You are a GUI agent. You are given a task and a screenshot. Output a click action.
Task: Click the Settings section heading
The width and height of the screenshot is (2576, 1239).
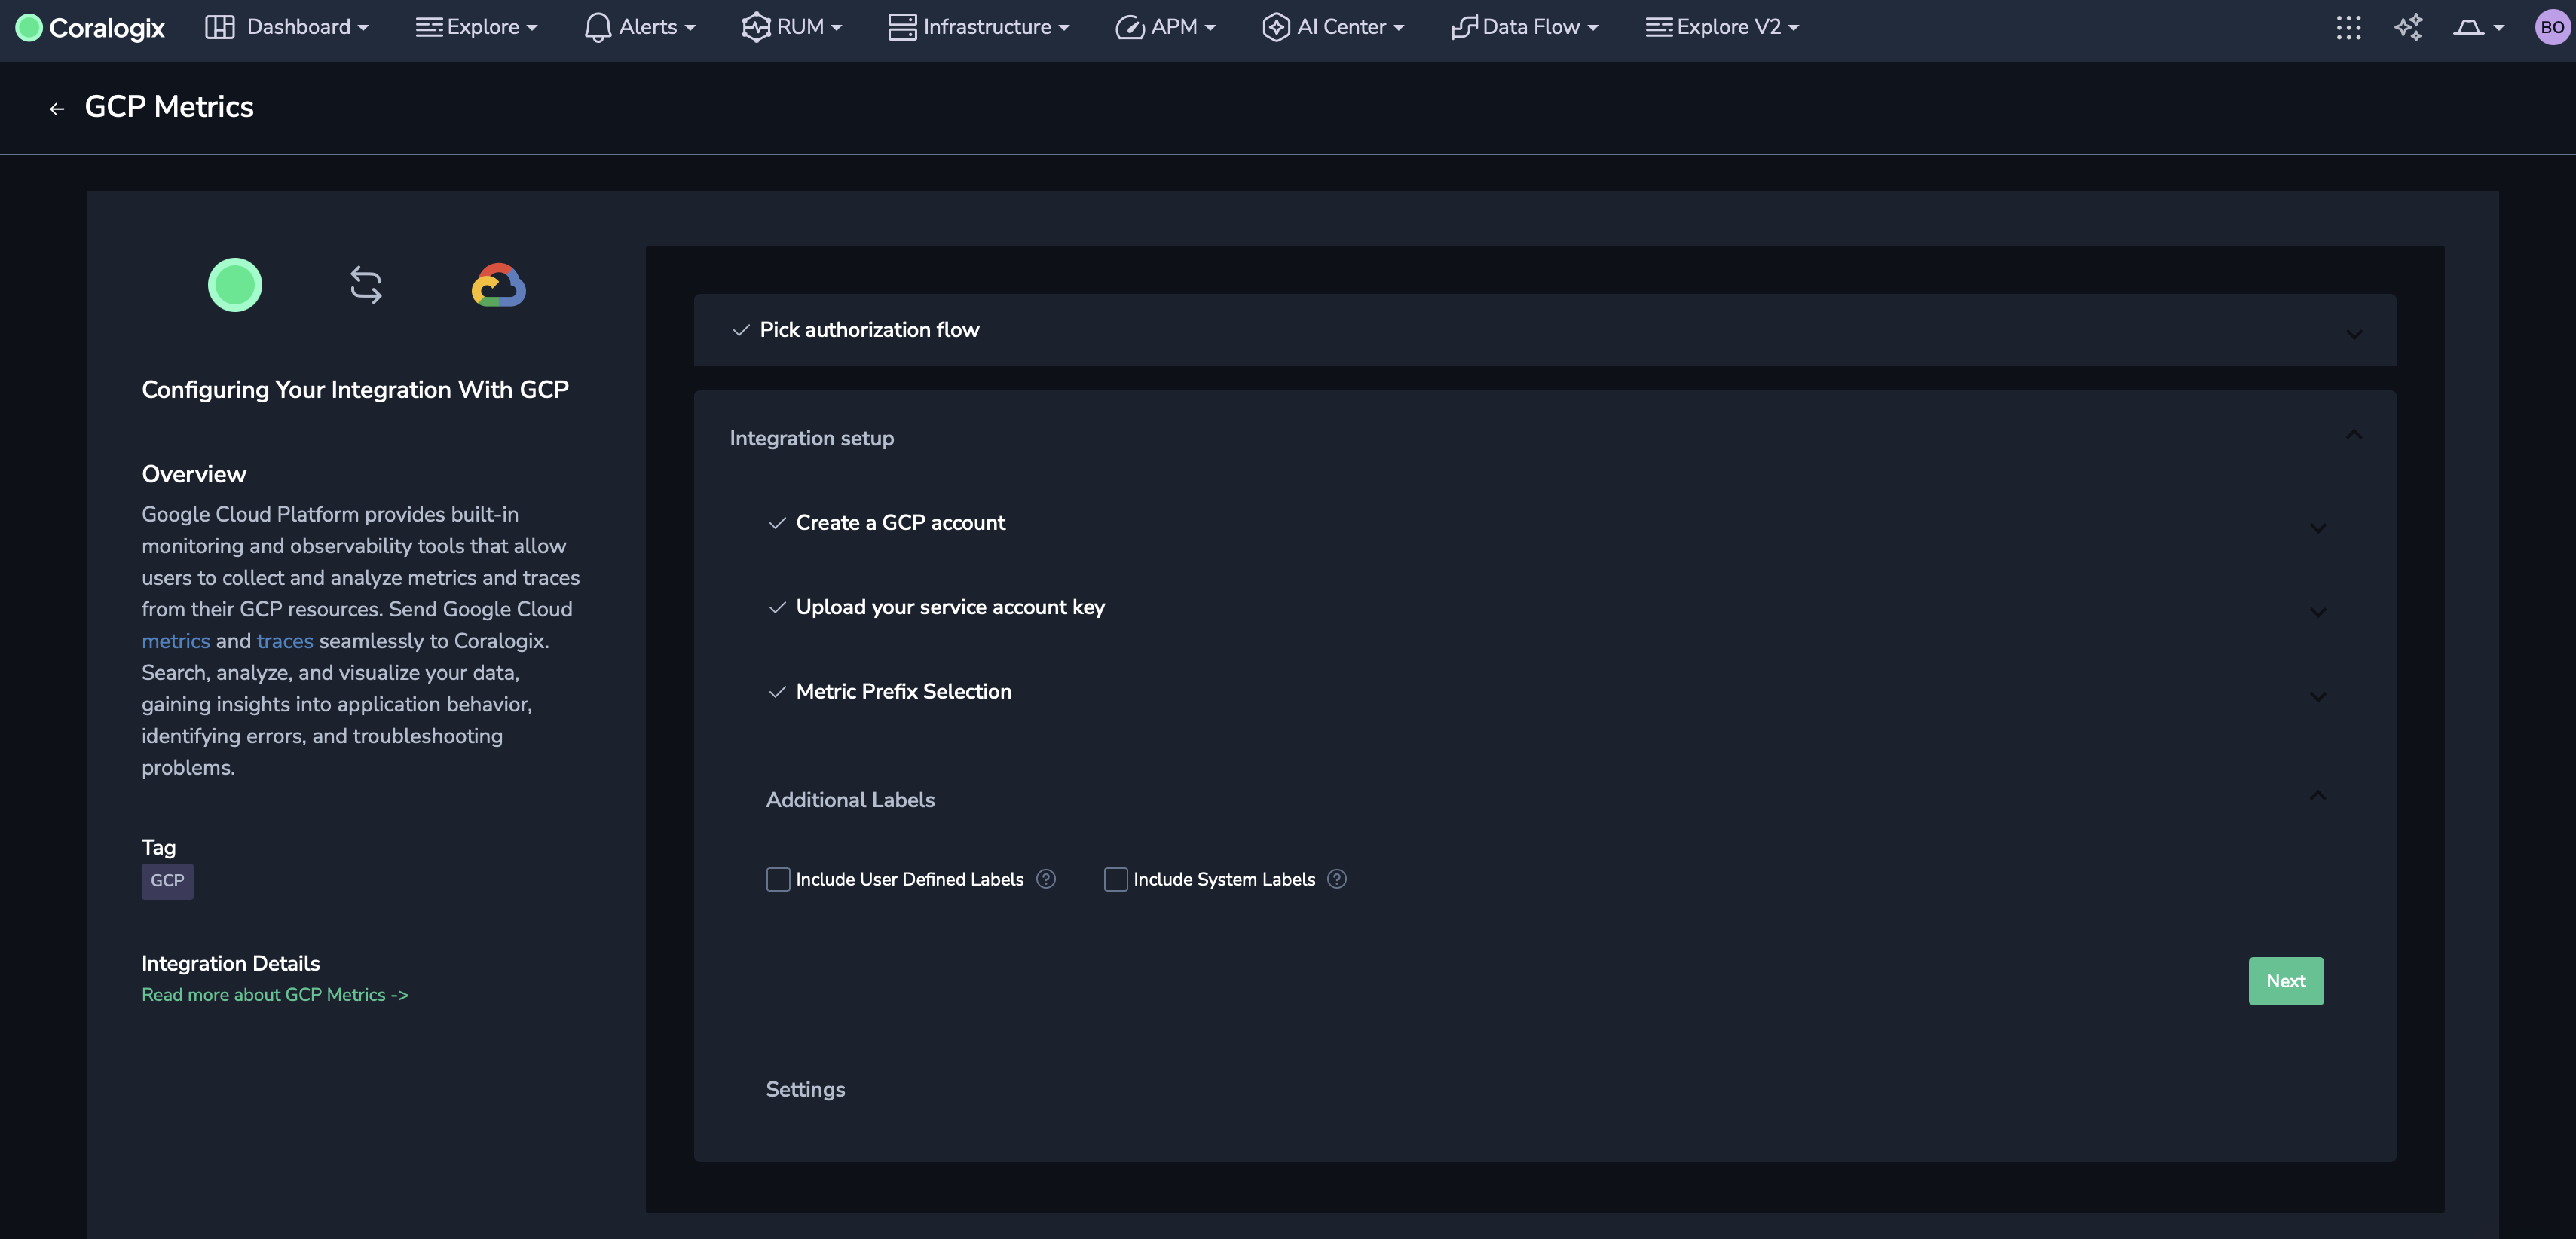(805, 1090)
